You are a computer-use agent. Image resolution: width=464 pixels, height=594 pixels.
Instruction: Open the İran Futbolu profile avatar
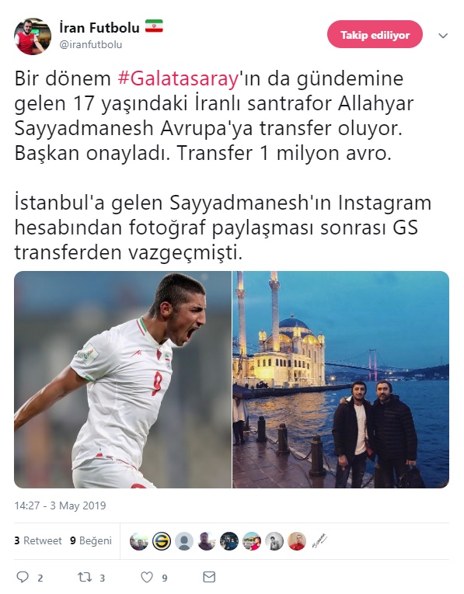coord(33,36)
